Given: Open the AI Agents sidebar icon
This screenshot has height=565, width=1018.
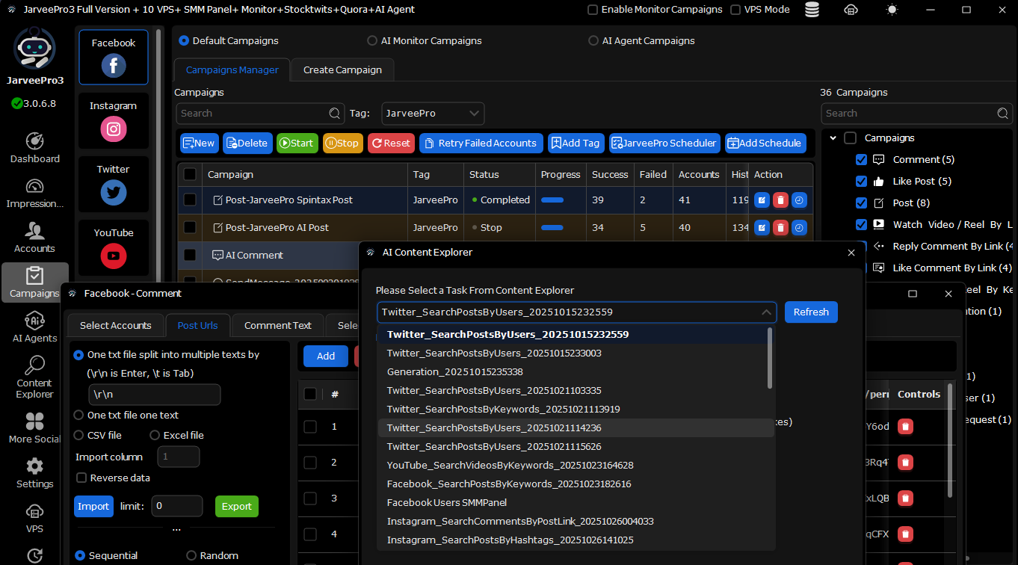Looking at the screenshot, I should pos(34,327).
